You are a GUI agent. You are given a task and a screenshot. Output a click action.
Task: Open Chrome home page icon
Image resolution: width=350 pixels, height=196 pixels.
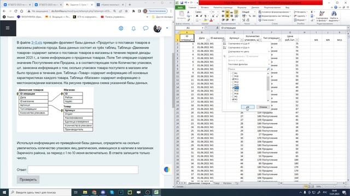[22, 11]
